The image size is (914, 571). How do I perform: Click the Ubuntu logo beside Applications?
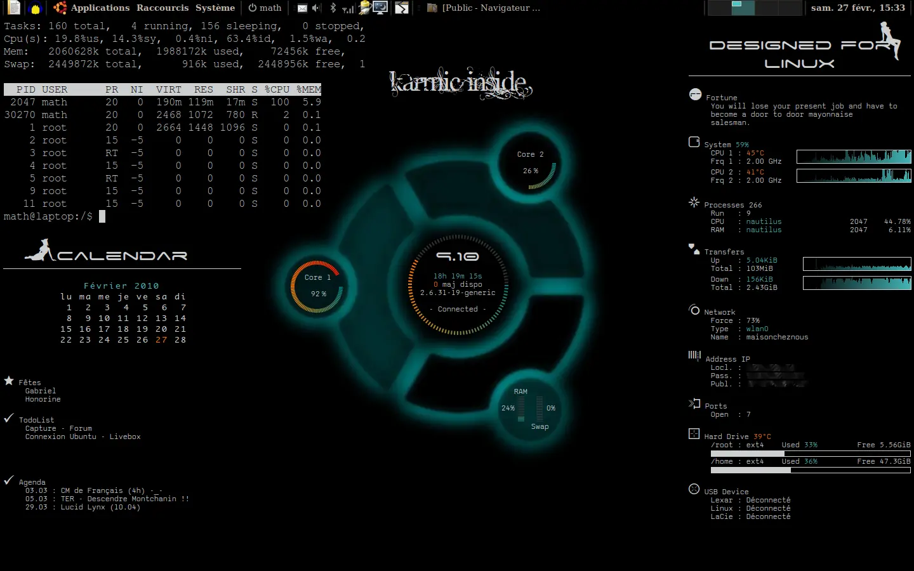pos(60,8)
